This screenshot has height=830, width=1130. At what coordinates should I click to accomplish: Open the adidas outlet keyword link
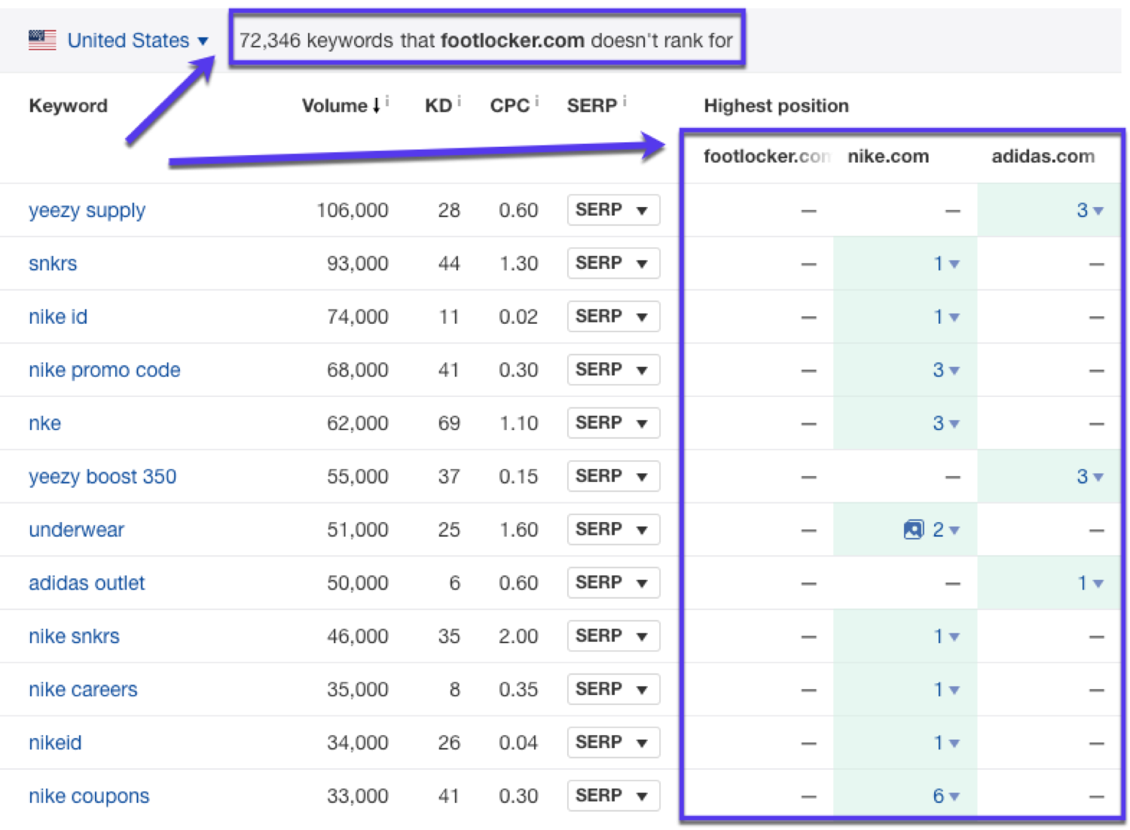tap(86, 583)
